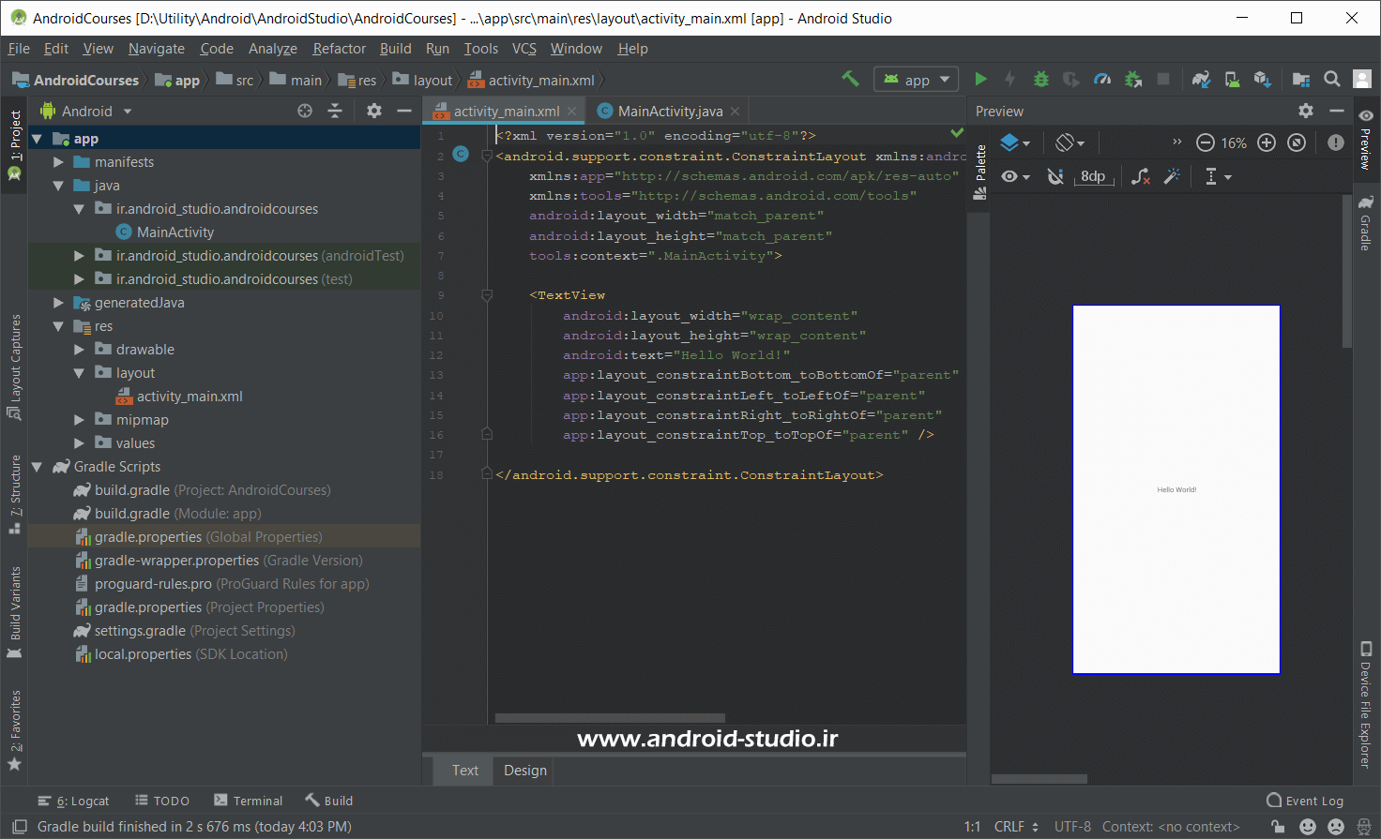Image resolution: width=1381 pixels, height=839 pixels.
Task: Click the user account avatar icon
Action: coord(1361,80)
